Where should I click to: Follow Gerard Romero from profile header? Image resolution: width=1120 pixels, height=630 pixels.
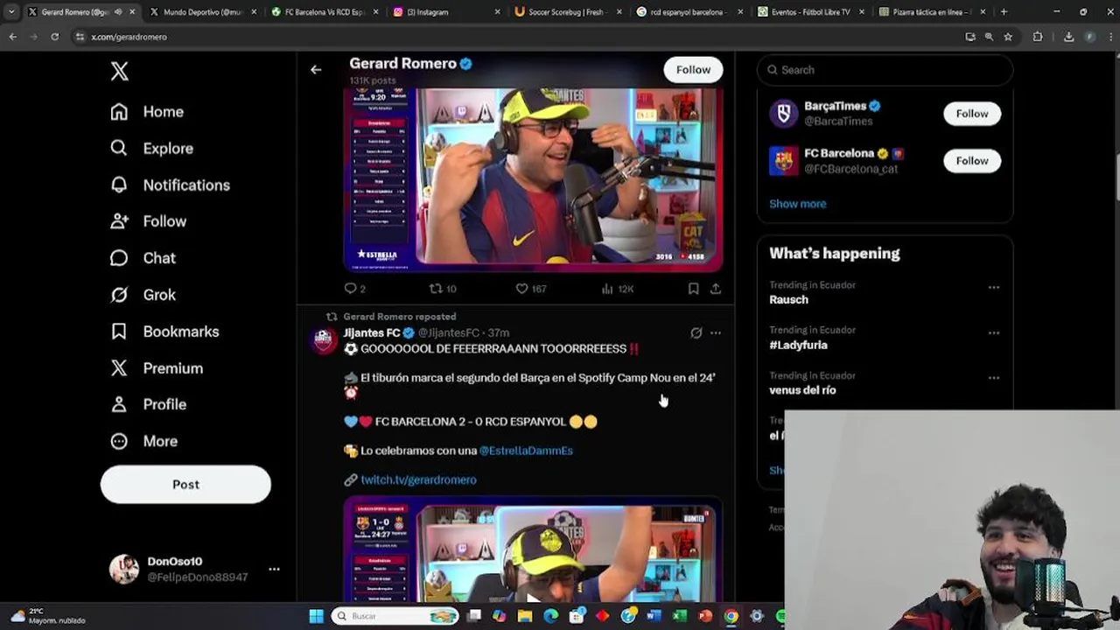click(x=693, y=70)
